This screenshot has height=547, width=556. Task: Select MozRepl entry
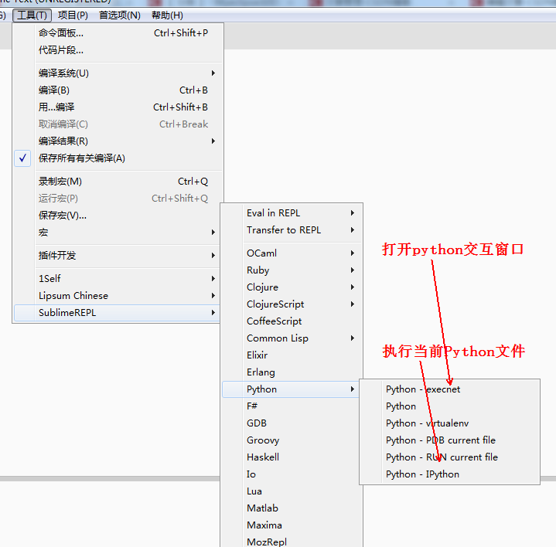point(292,542)
